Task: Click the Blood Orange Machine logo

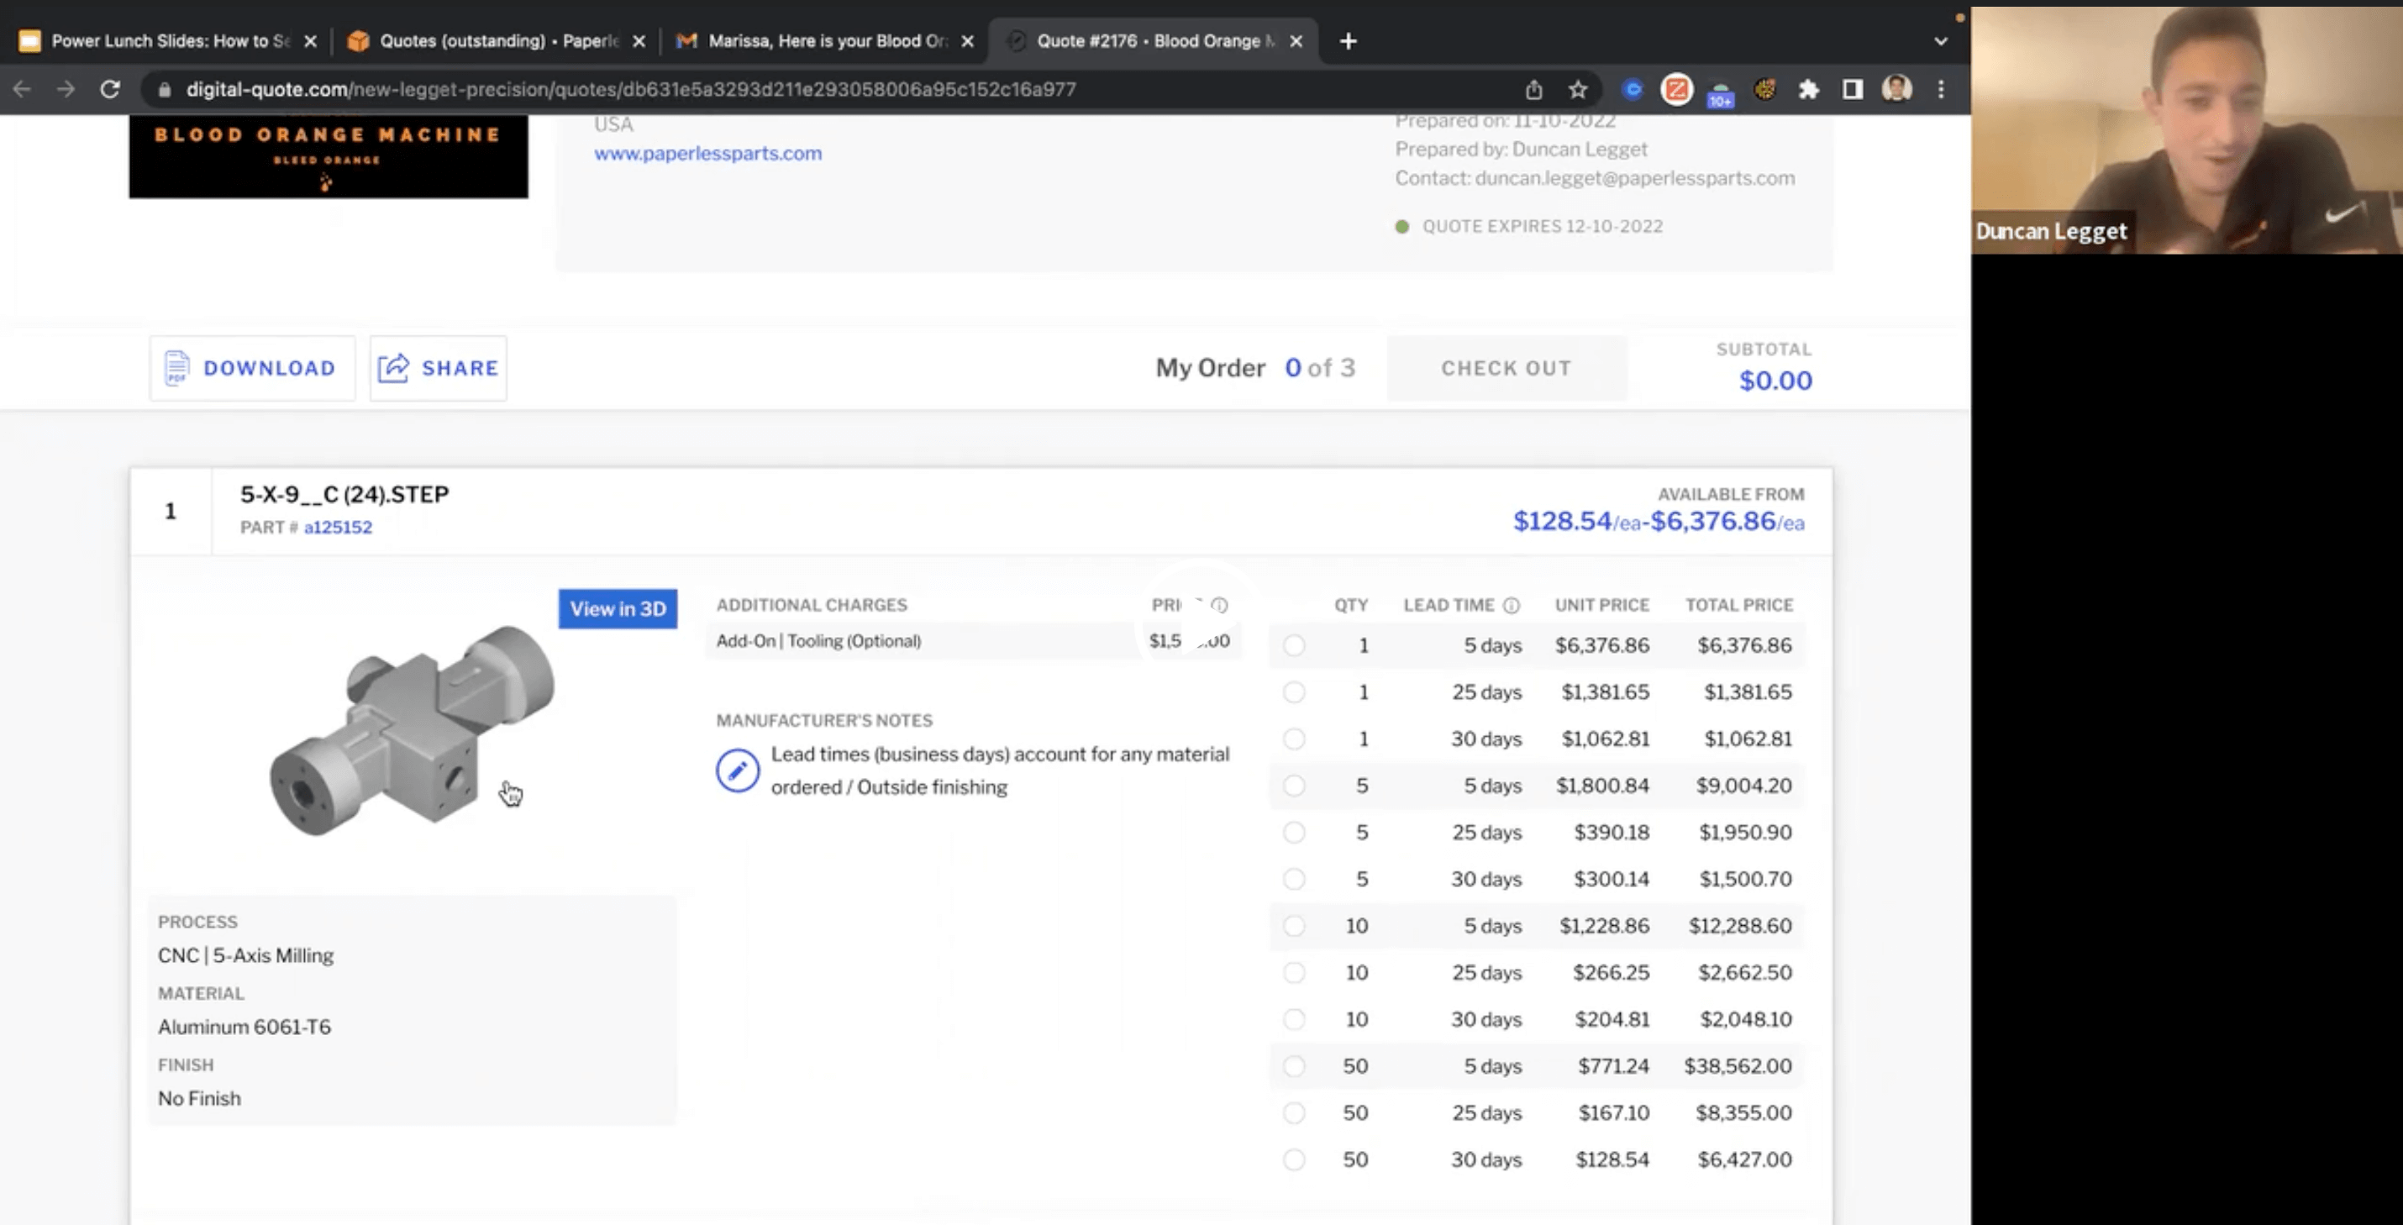Action: click(329, 157)
